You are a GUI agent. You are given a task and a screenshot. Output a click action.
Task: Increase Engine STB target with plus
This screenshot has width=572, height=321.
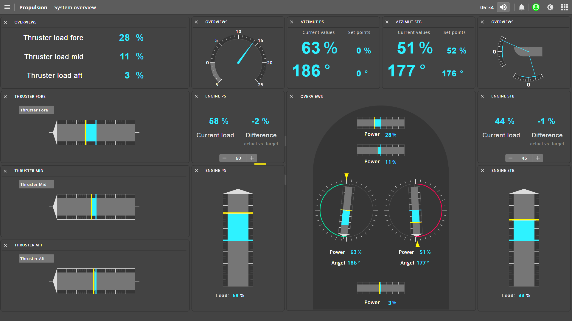(x=538, y=158)
